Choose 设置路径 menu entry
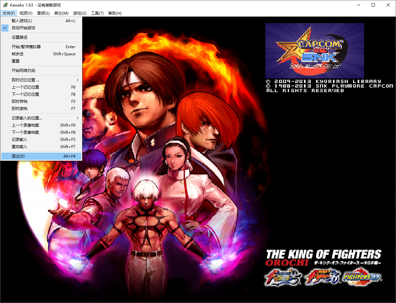The width and height of the screenshot is (396, 303). (20, 37)
